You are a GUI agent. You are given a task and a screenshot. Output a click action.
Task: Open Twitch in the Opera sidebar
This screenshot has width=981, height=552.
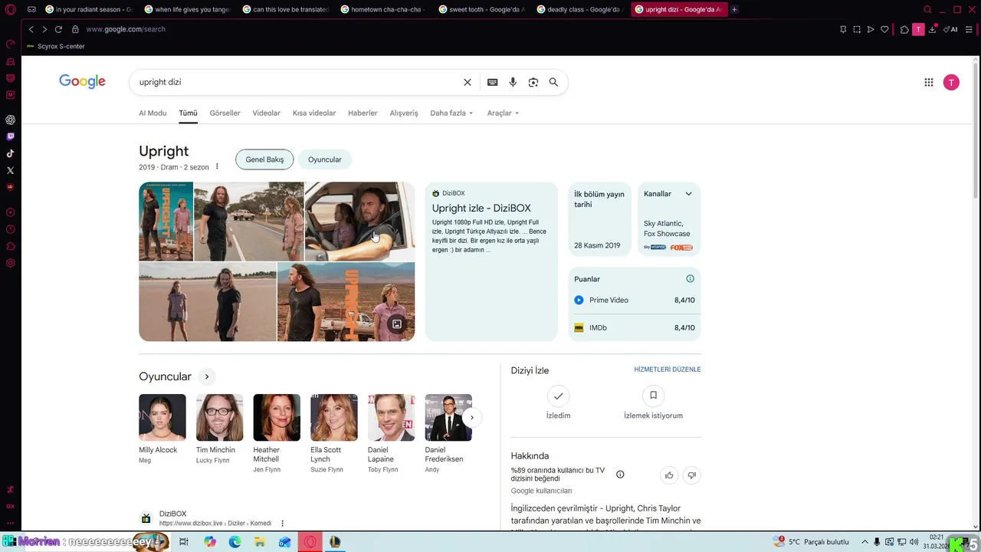tap(10, 136)
